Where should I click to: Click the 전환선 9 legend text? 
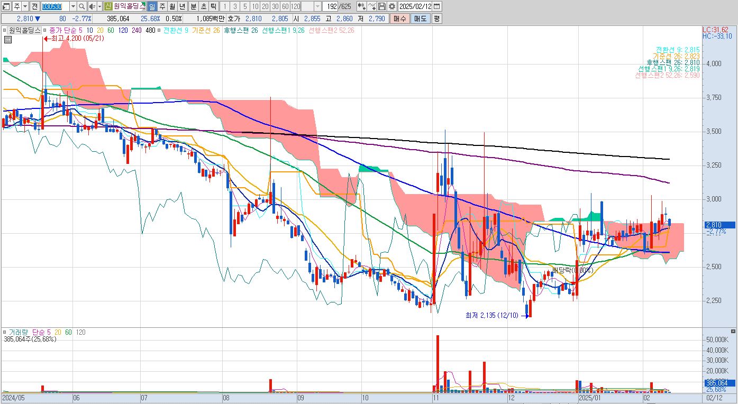(x=176, y=30)
